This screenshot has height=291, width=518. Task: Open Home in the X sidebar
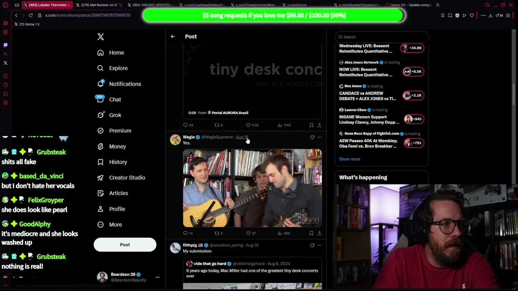click(x=111, y=53)
